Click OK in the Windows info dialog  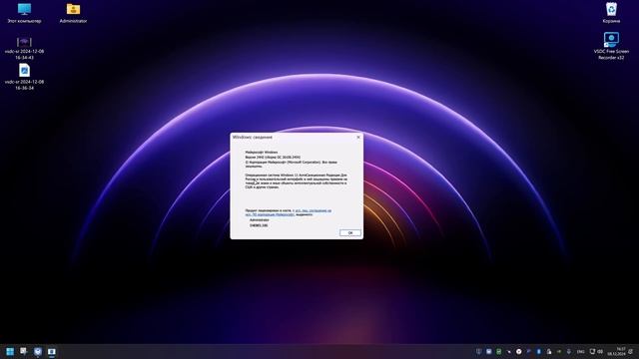click(350, 232)
